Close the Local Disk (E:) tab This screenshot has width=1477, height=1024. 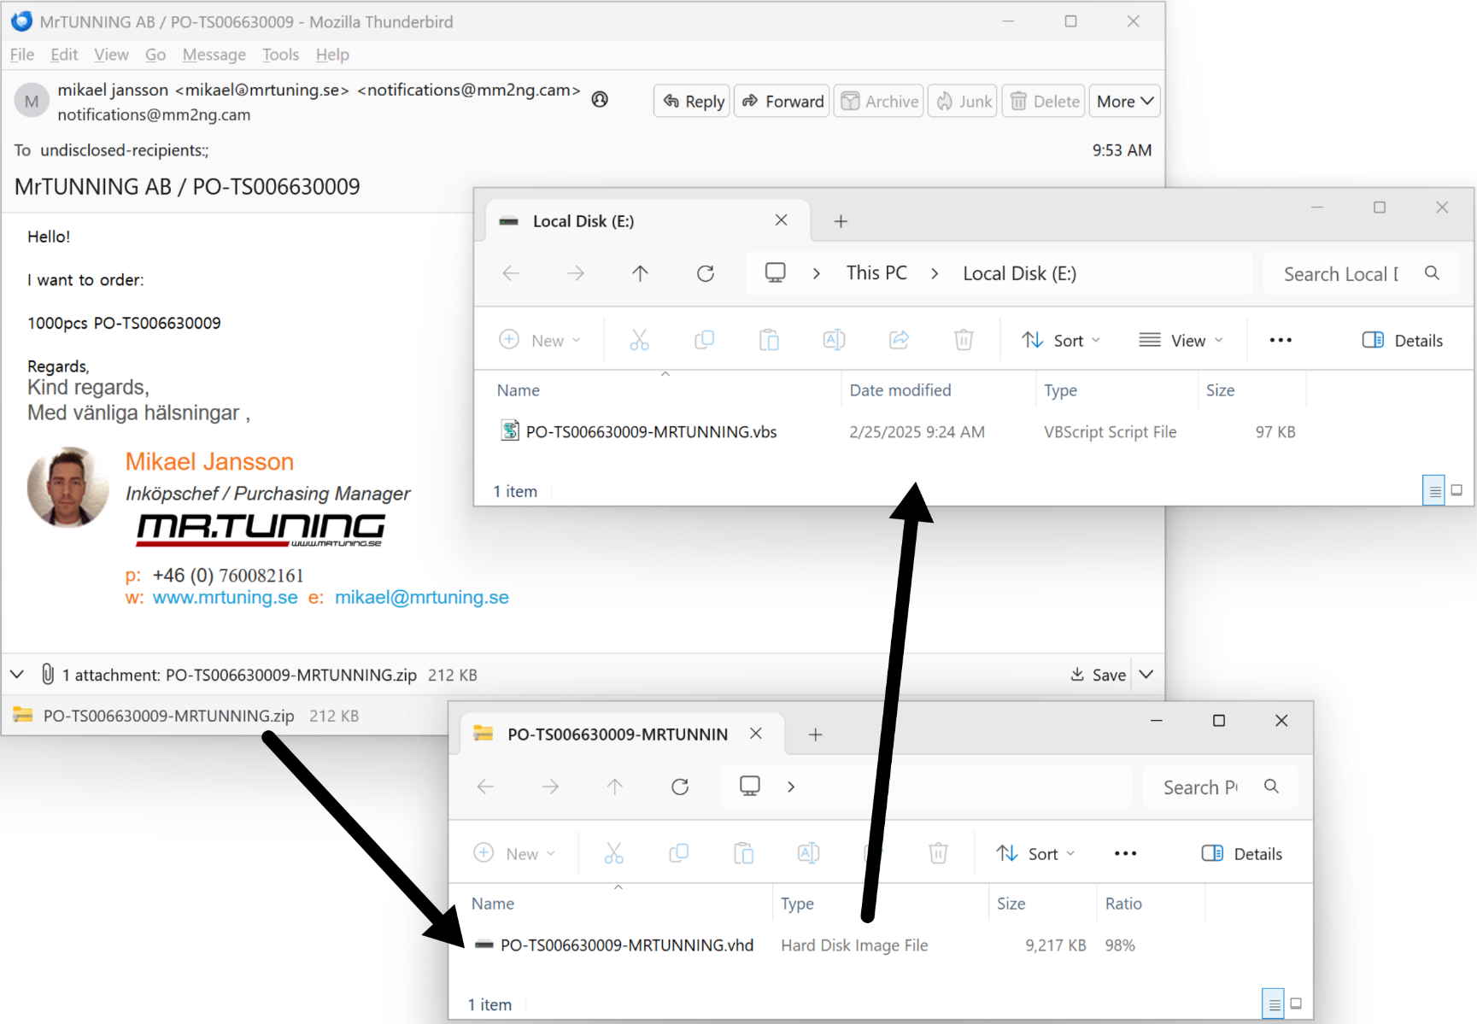click(x=781, y=220)
